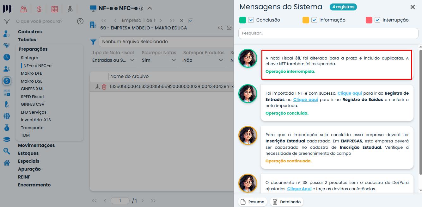Screen dimensions: 422x207
Task: Click the stacked layers sidebar icon
Action: point(7,139)
